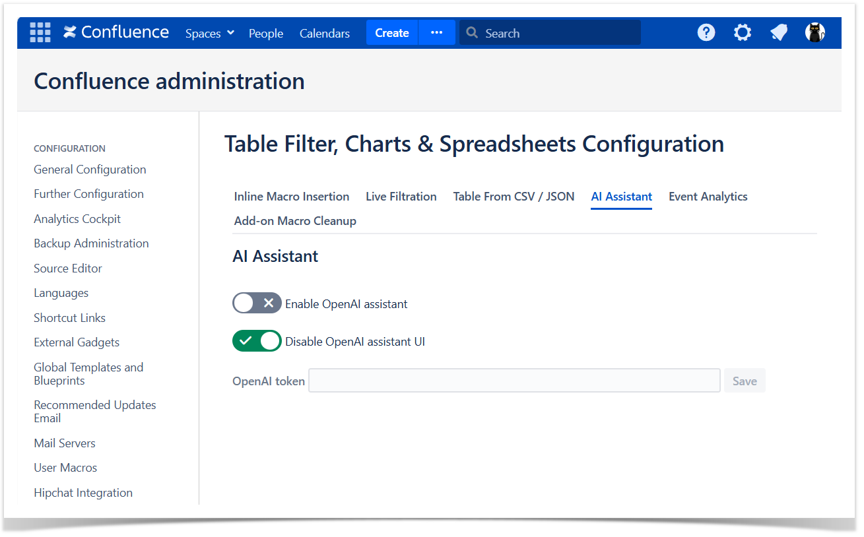
Task: Open the user profile avatar
Action: pos(815,32)
